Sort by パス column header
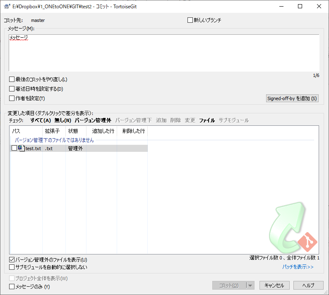 26,131
